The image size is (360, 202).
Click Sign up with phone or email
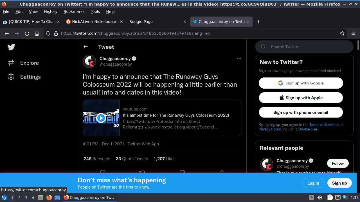pos(301,112)
